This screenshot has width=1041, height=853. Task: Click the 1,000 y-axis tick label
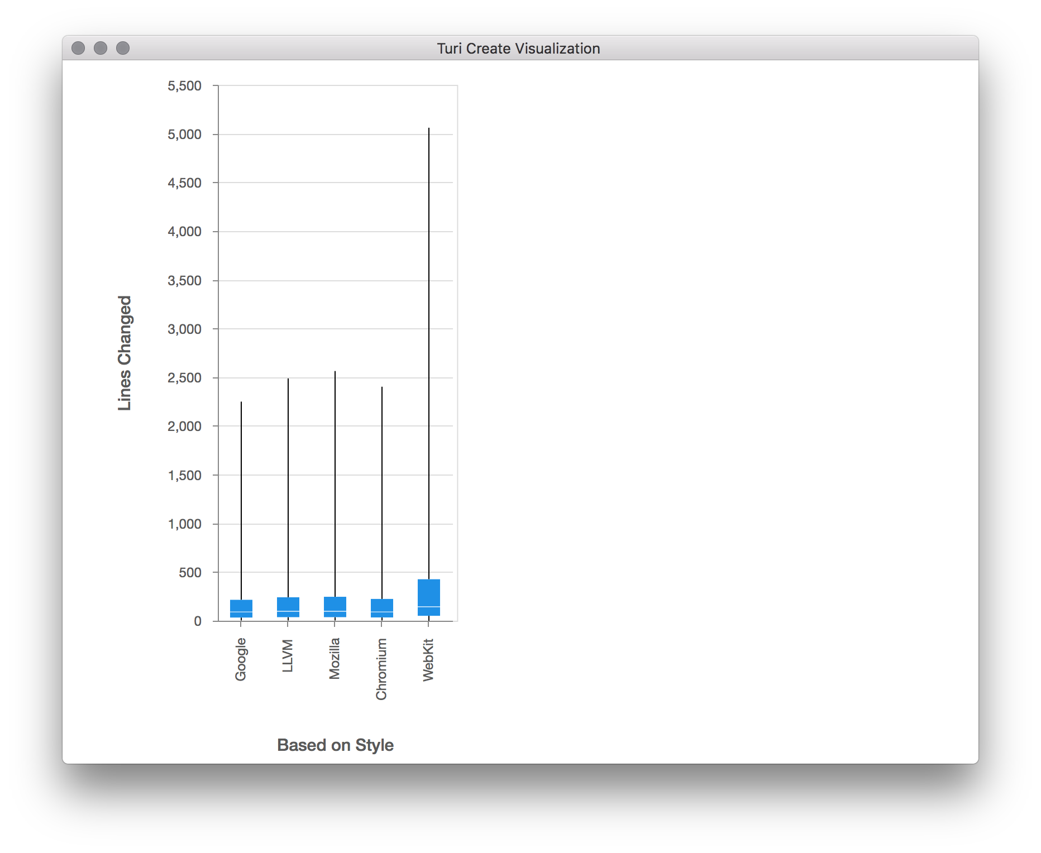point(184,524)
